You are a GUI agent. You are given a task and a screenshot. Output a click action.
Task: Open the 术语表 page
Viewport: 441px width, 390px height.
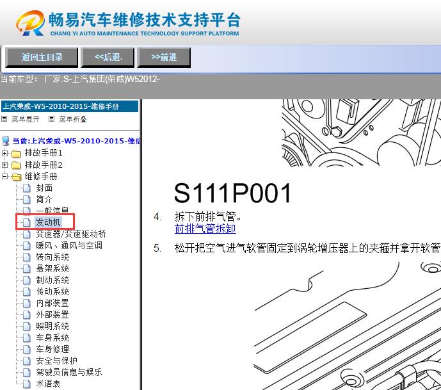(48, 384)
